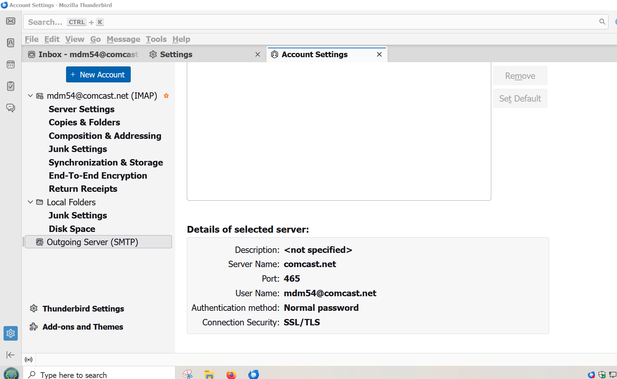Click the online status indicator icon
Viewport: 617px width, 379px height.
[x=29, y=359]
